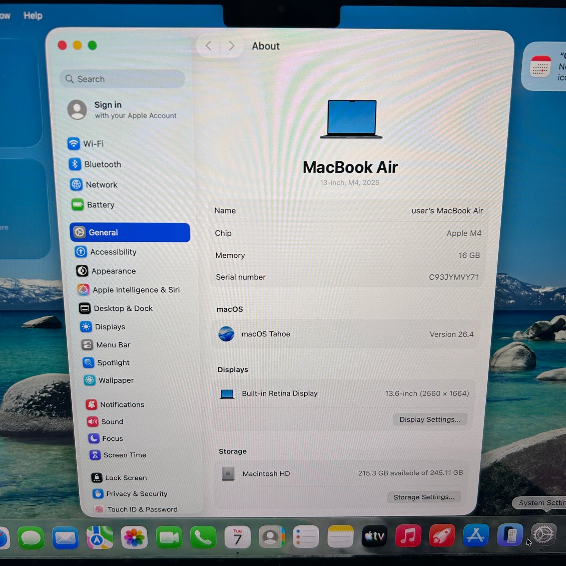The image size is (566, 566).
Task: Open Wi-Fi settings in the sidebar
Action: 93,144
